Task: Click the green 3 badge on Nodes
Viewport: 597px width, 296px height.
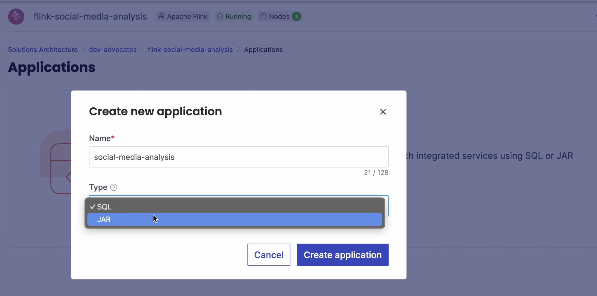Action: click(296, 16)
